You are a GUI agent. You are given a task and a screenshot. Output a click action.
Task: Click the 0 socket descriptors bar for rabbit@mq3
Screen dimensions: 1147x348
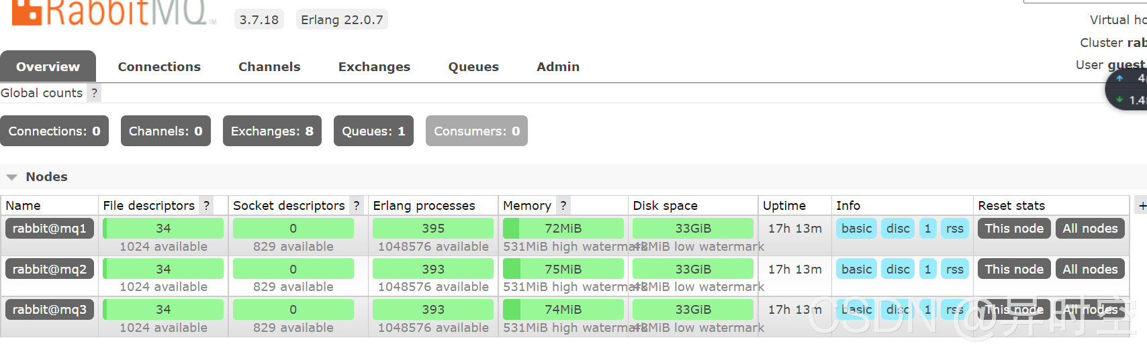[x=293, y=309]
